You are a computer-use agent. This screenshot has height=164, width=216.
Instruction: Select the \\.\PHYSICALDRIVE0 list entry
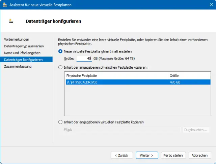click(x=116, y=82)
